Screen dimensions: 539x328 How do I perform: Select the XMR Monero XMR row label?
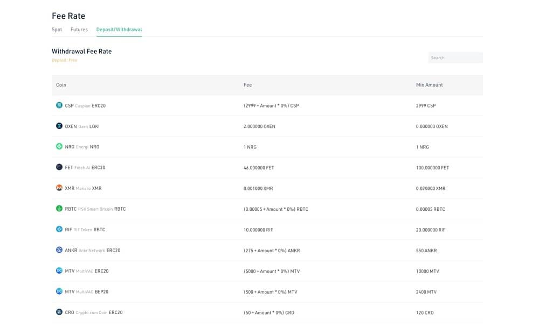click(83, 188)
